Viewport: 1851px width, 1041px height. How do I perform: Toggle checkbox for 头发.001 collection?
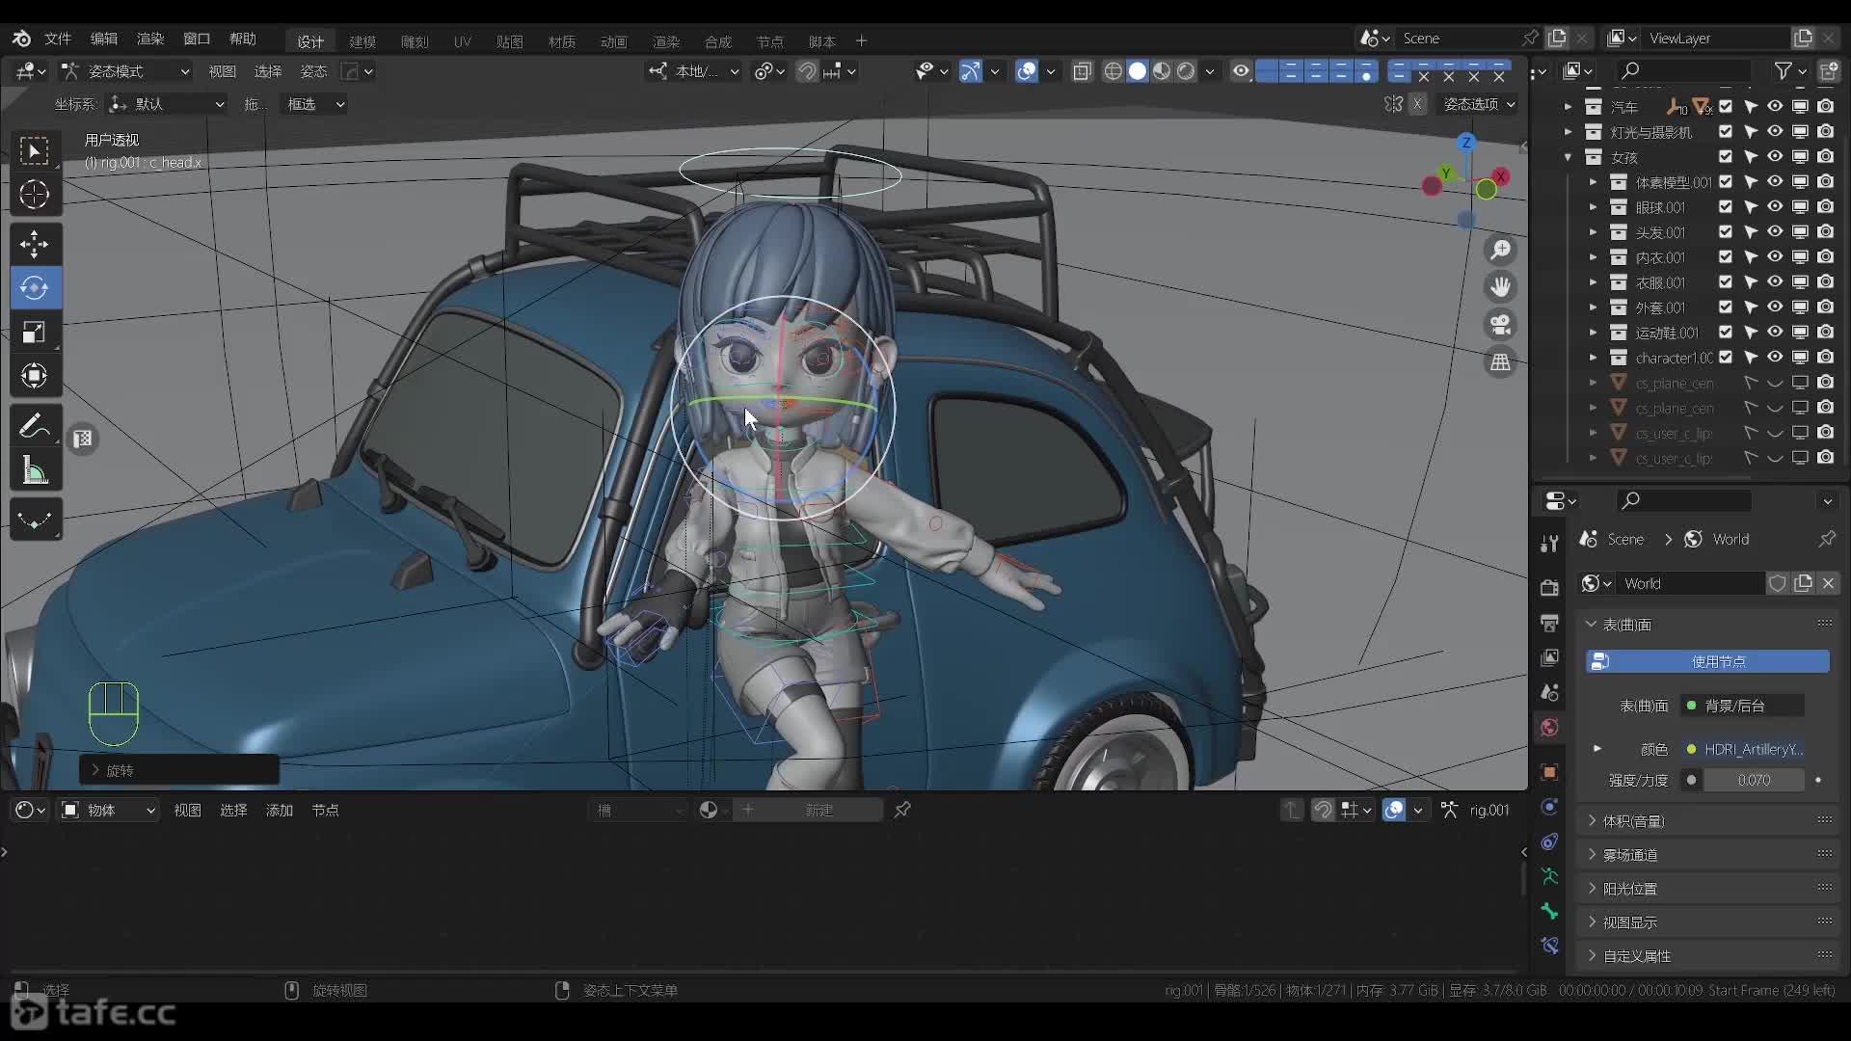point(1726,232)
